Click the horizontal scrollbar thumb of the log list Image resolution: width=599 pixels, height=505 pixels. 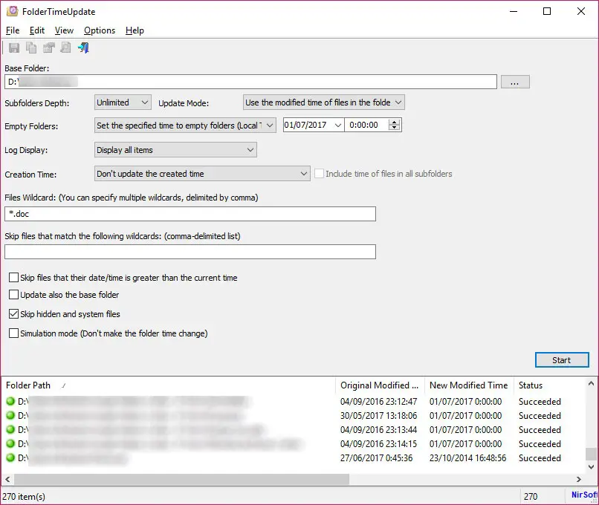[181, 480]
